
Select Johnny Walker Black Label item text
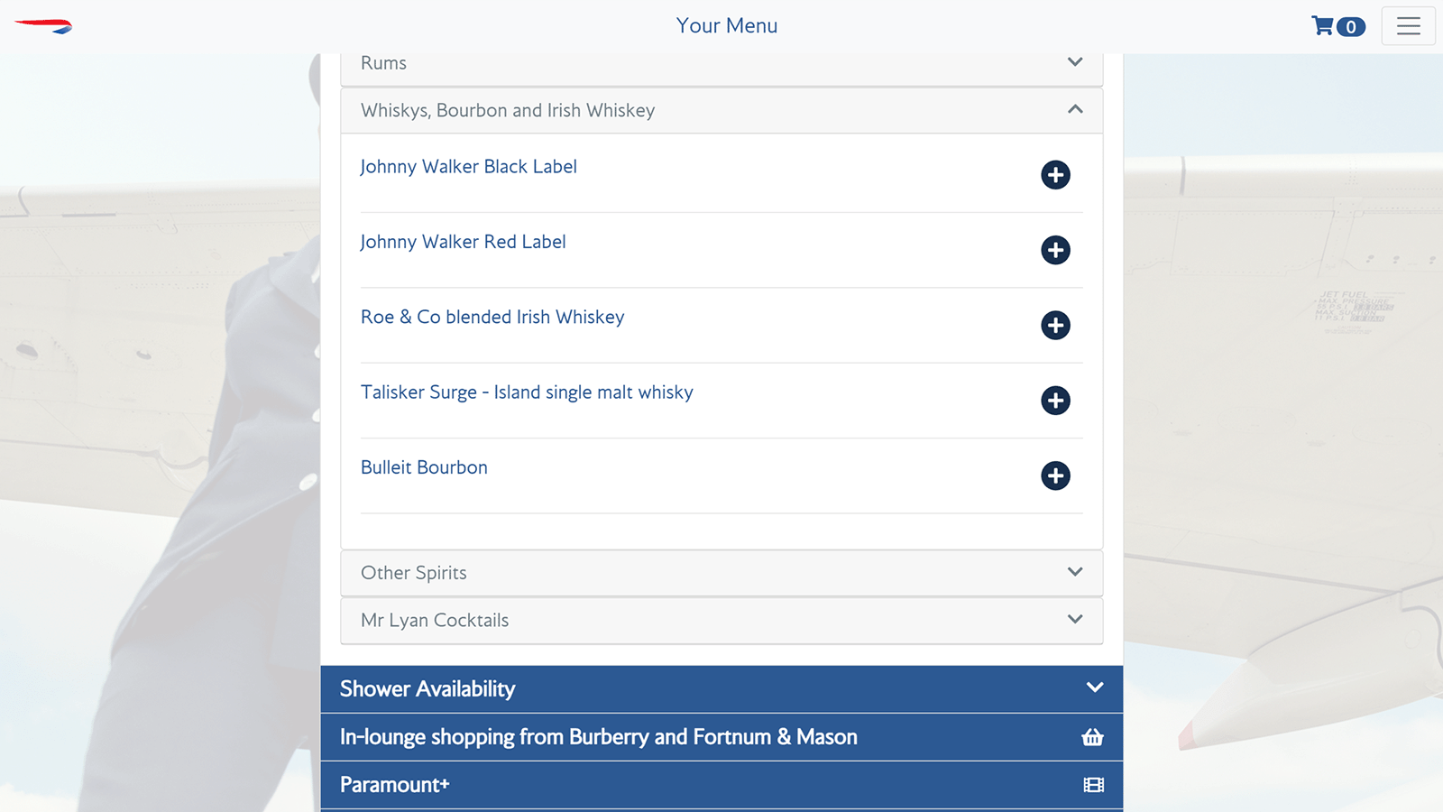tap(468, 167)
